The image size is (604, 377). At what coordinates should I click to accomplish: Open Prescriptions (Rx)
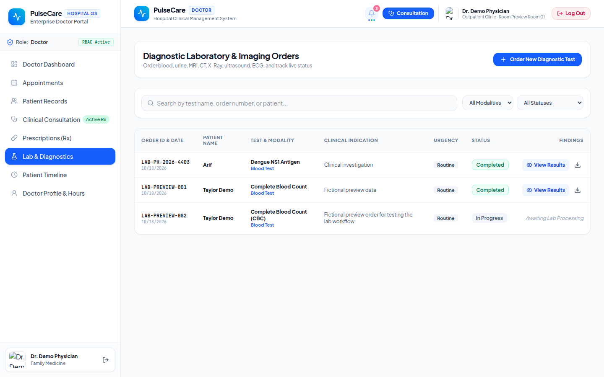tap(60, 138)
